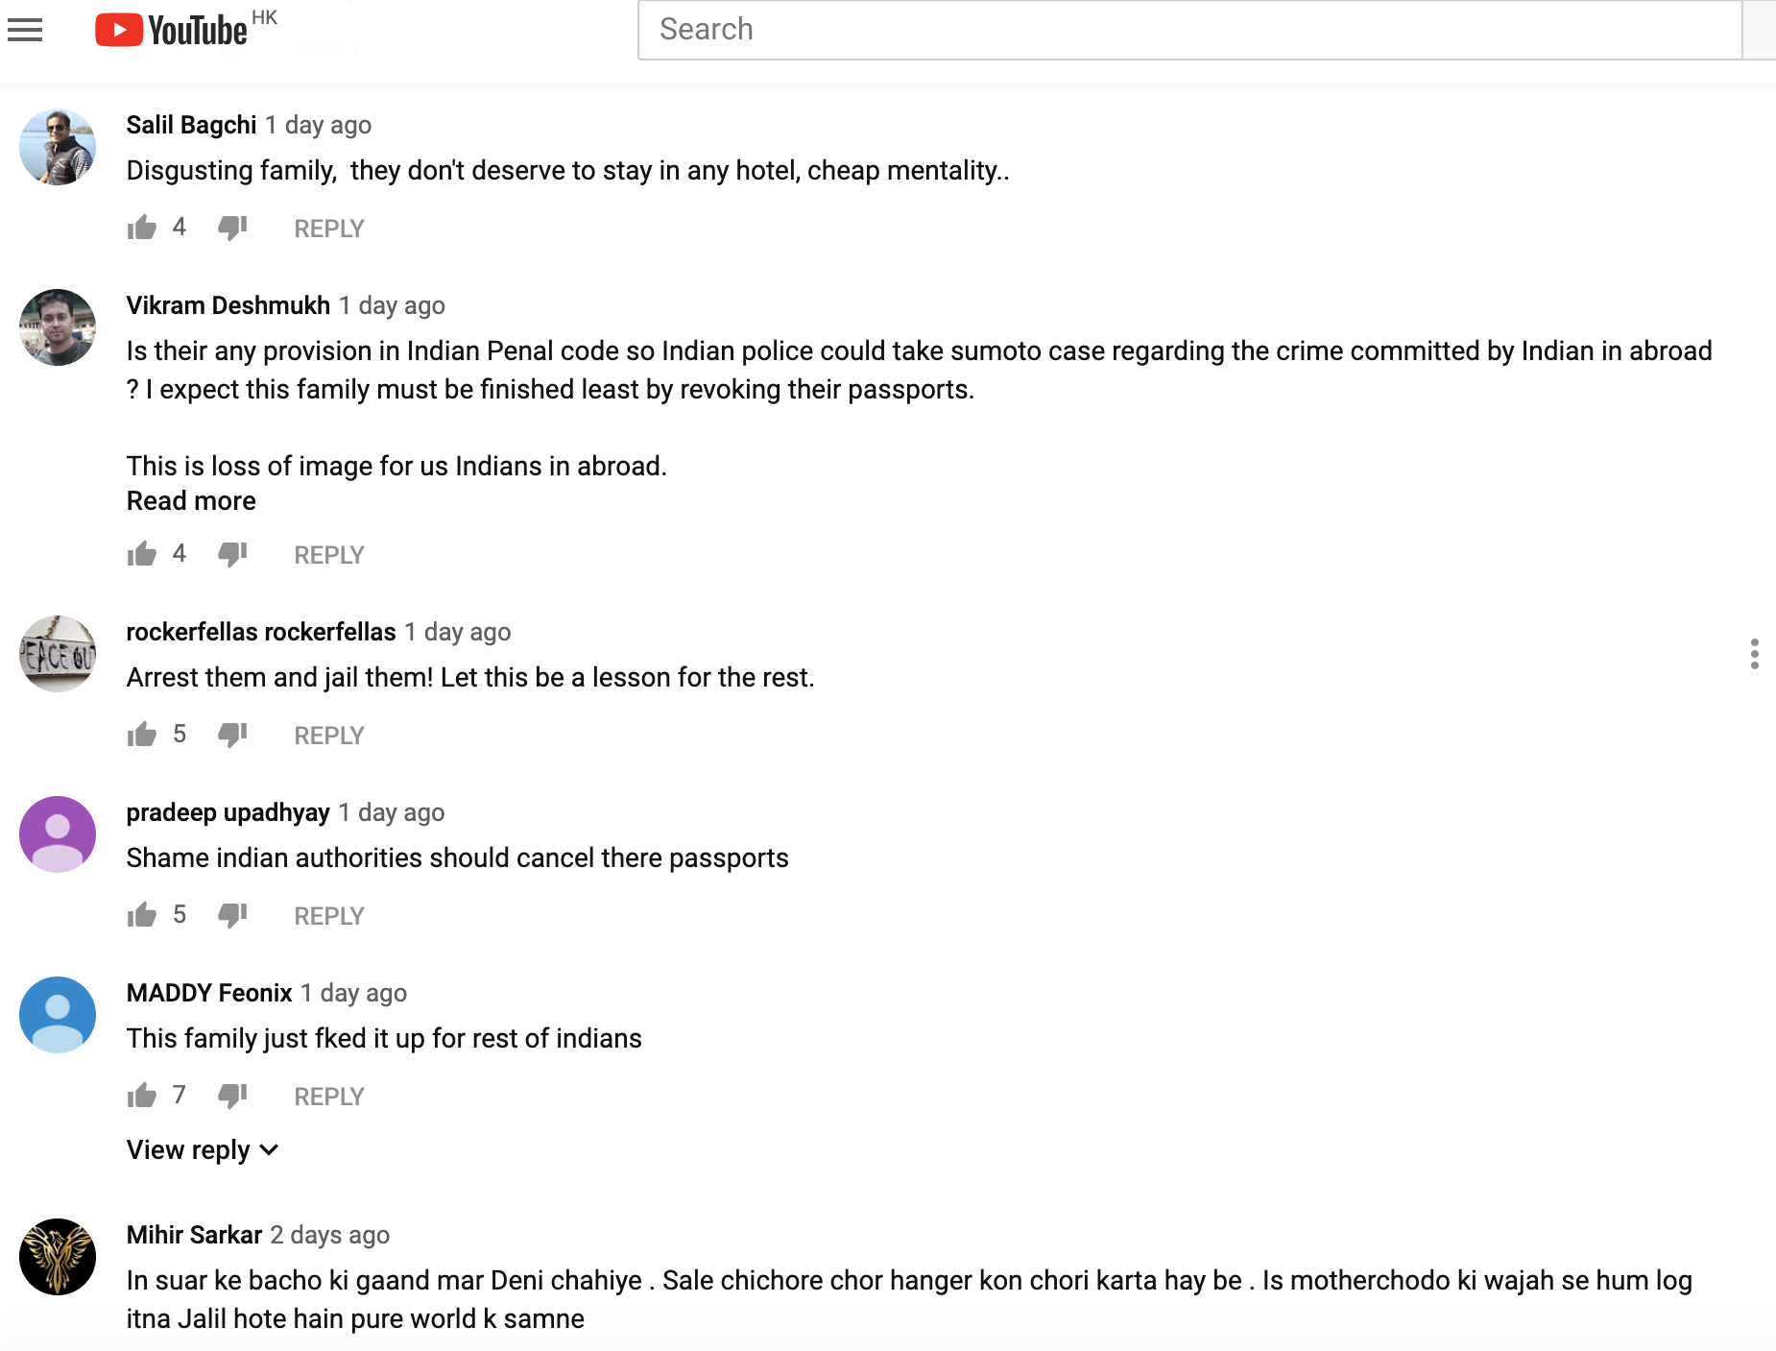The image size is (1776, 1351).
Task: Reply to Salil Bagchi's comment
Action: (329, 229)
